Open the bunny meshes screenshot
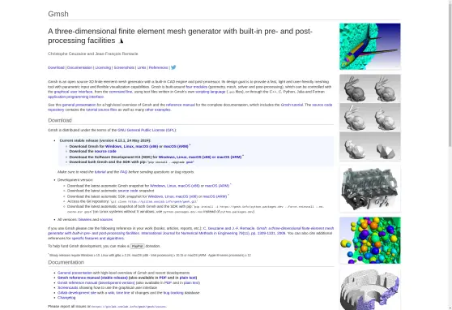This screenshot has width=452, height=310. pos(370,118)
